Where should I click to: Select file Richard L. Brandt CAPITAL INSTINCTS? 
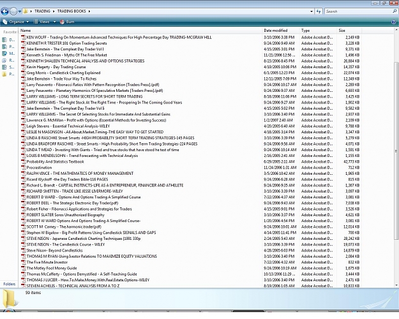(x=105, y=186)
